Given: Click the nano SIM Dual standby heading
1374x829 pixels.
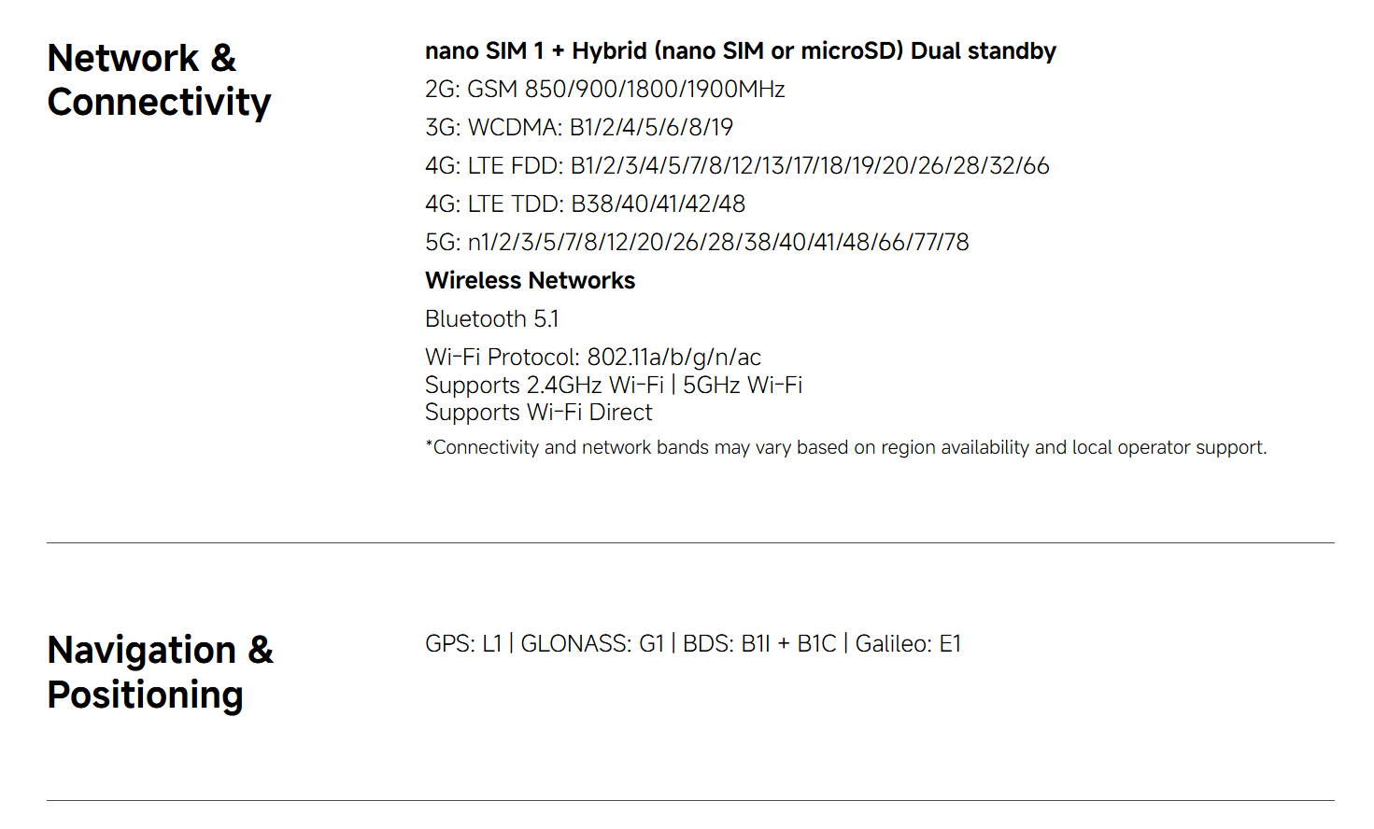Looking at the screenshot, I should tap(740, 51).
